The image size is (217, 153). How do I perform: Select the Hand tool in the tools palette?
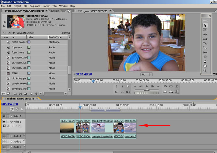(x=205, y=66)
